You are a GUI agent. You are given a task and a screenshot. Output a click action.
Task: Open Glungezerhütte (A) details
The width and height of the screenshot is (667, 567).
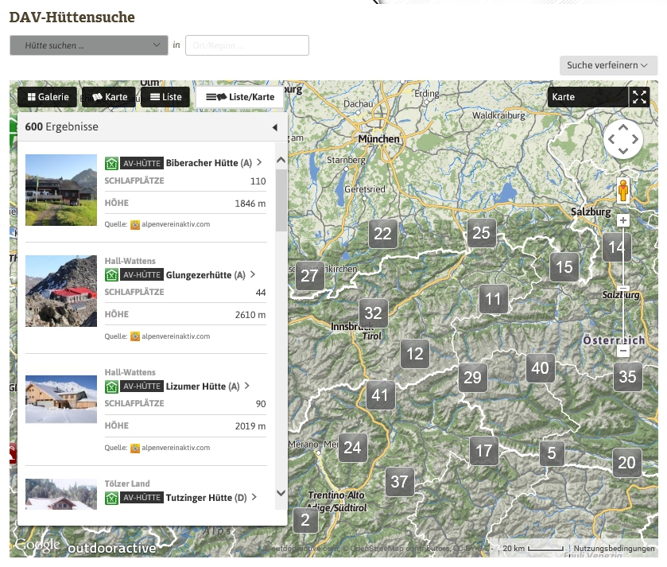205,275
